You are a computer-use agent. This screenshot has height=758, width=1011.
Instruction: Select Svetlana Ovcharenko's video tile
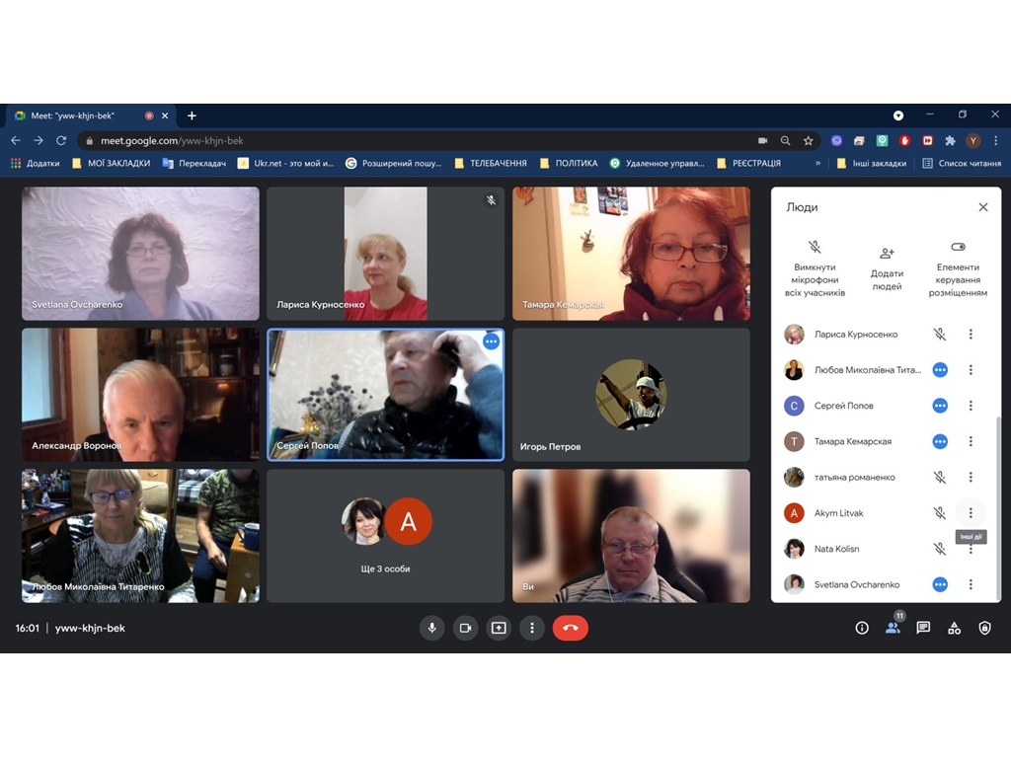[140, 254]
